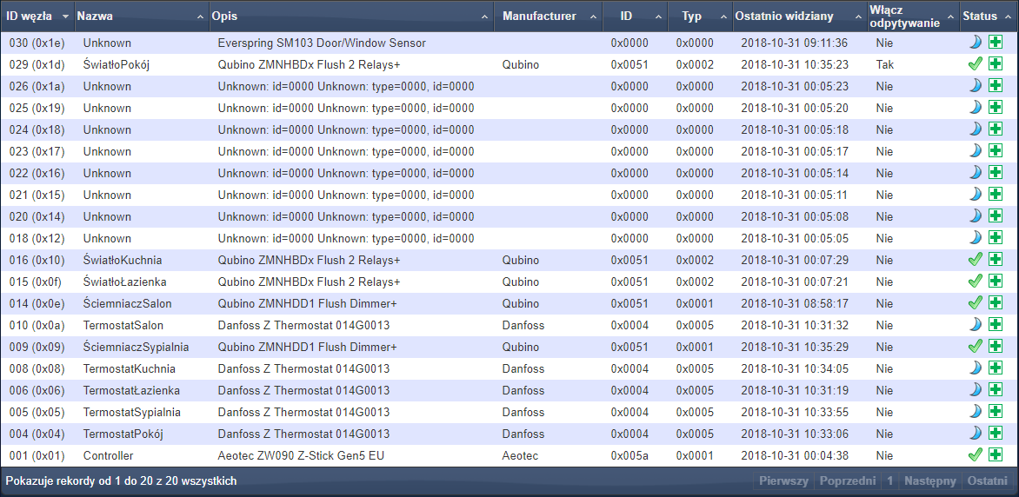This screenshot has height=497, width=1019.
Task: Click moon status icon for TermostatŁazienka
Action: [975, 390]
